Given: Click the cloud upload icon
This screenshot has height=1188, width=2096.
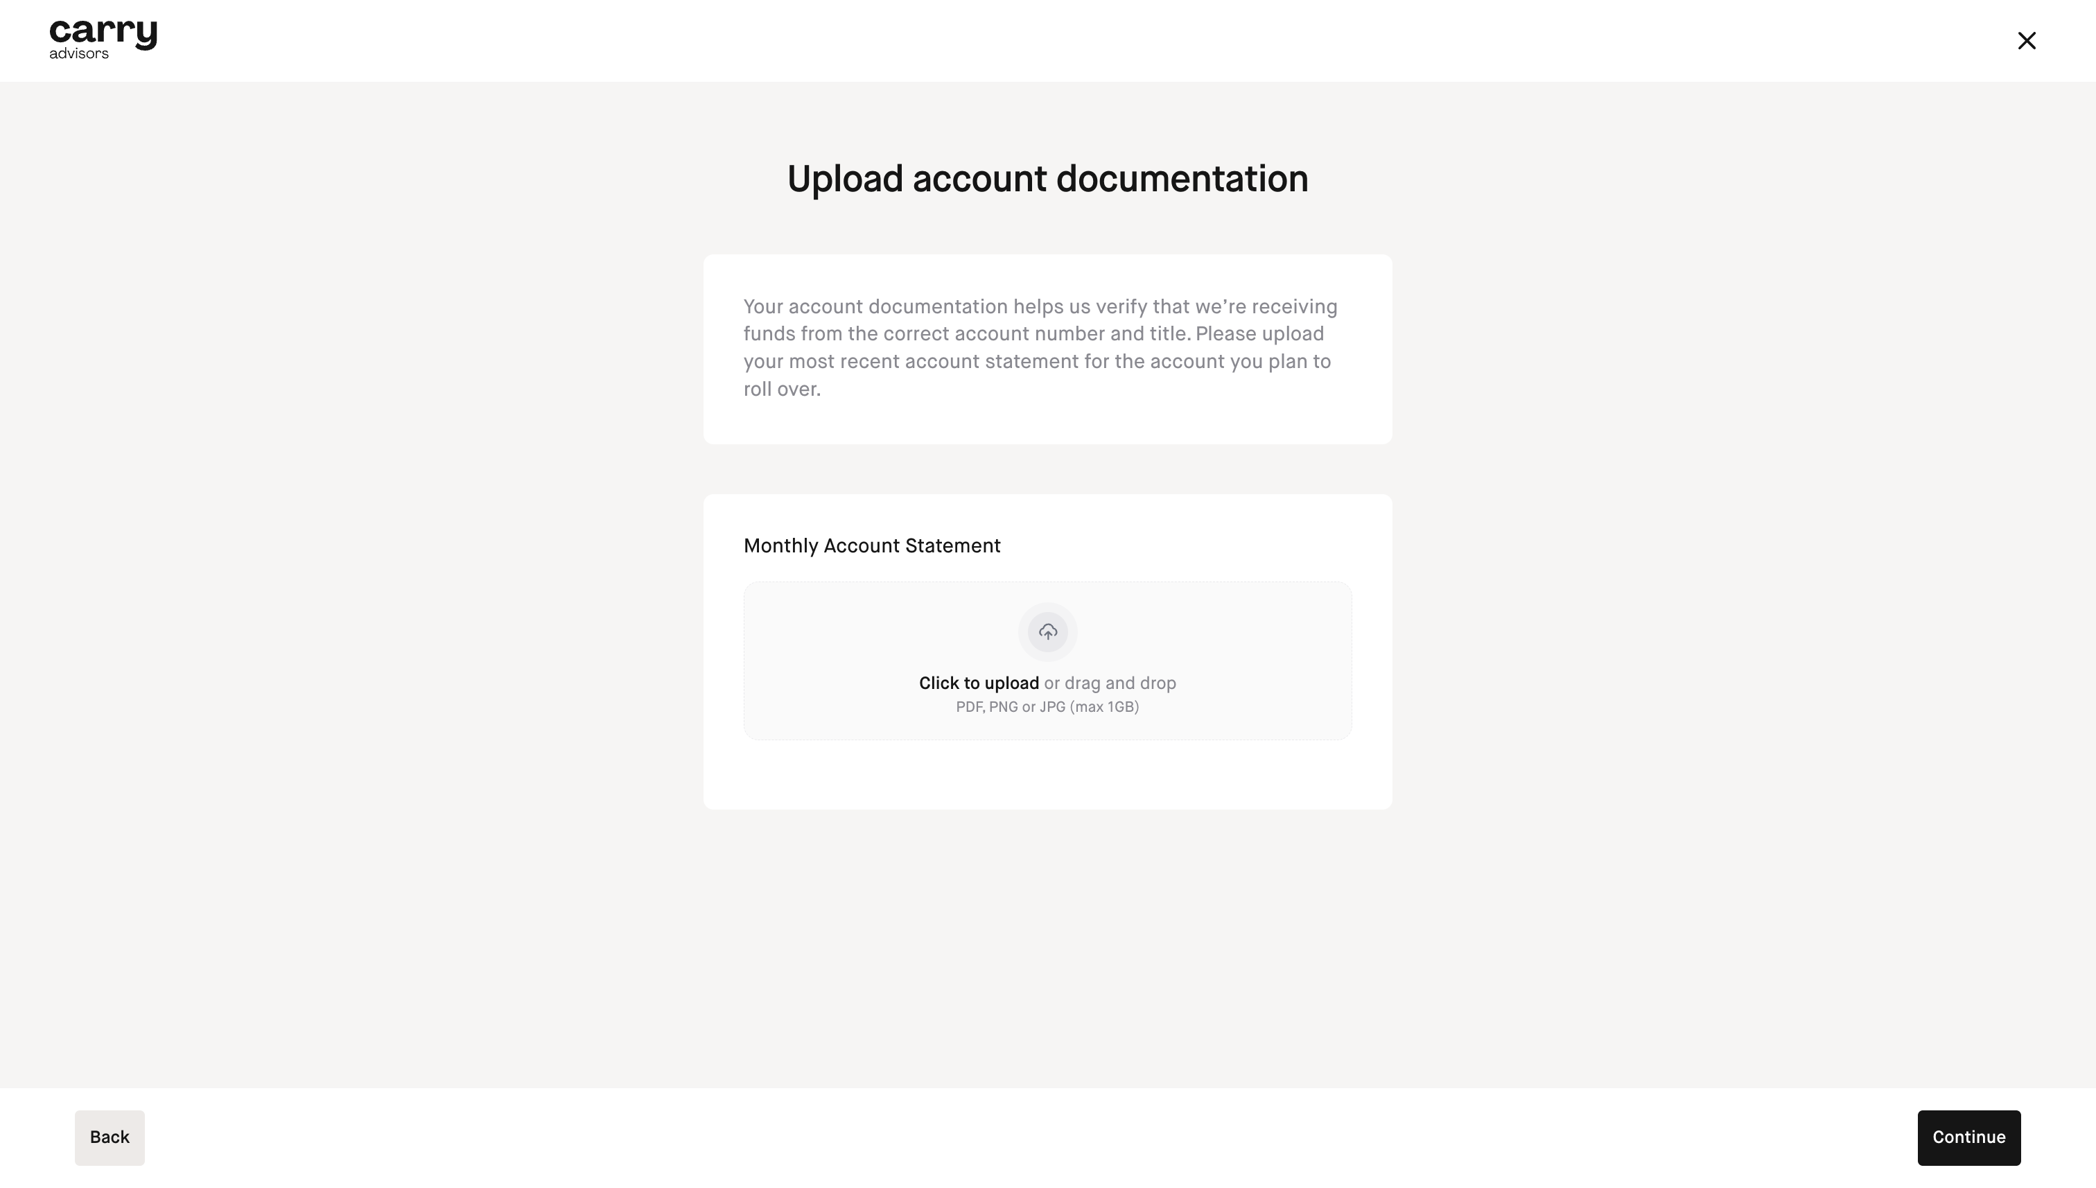Looking at the screenshot, I should (x=1047, y=631).
